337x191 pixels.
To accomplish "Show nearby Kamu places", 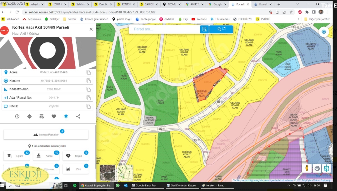I will 46,156.
